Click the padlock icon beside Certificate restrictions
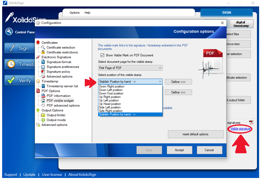 coord(43,52)
